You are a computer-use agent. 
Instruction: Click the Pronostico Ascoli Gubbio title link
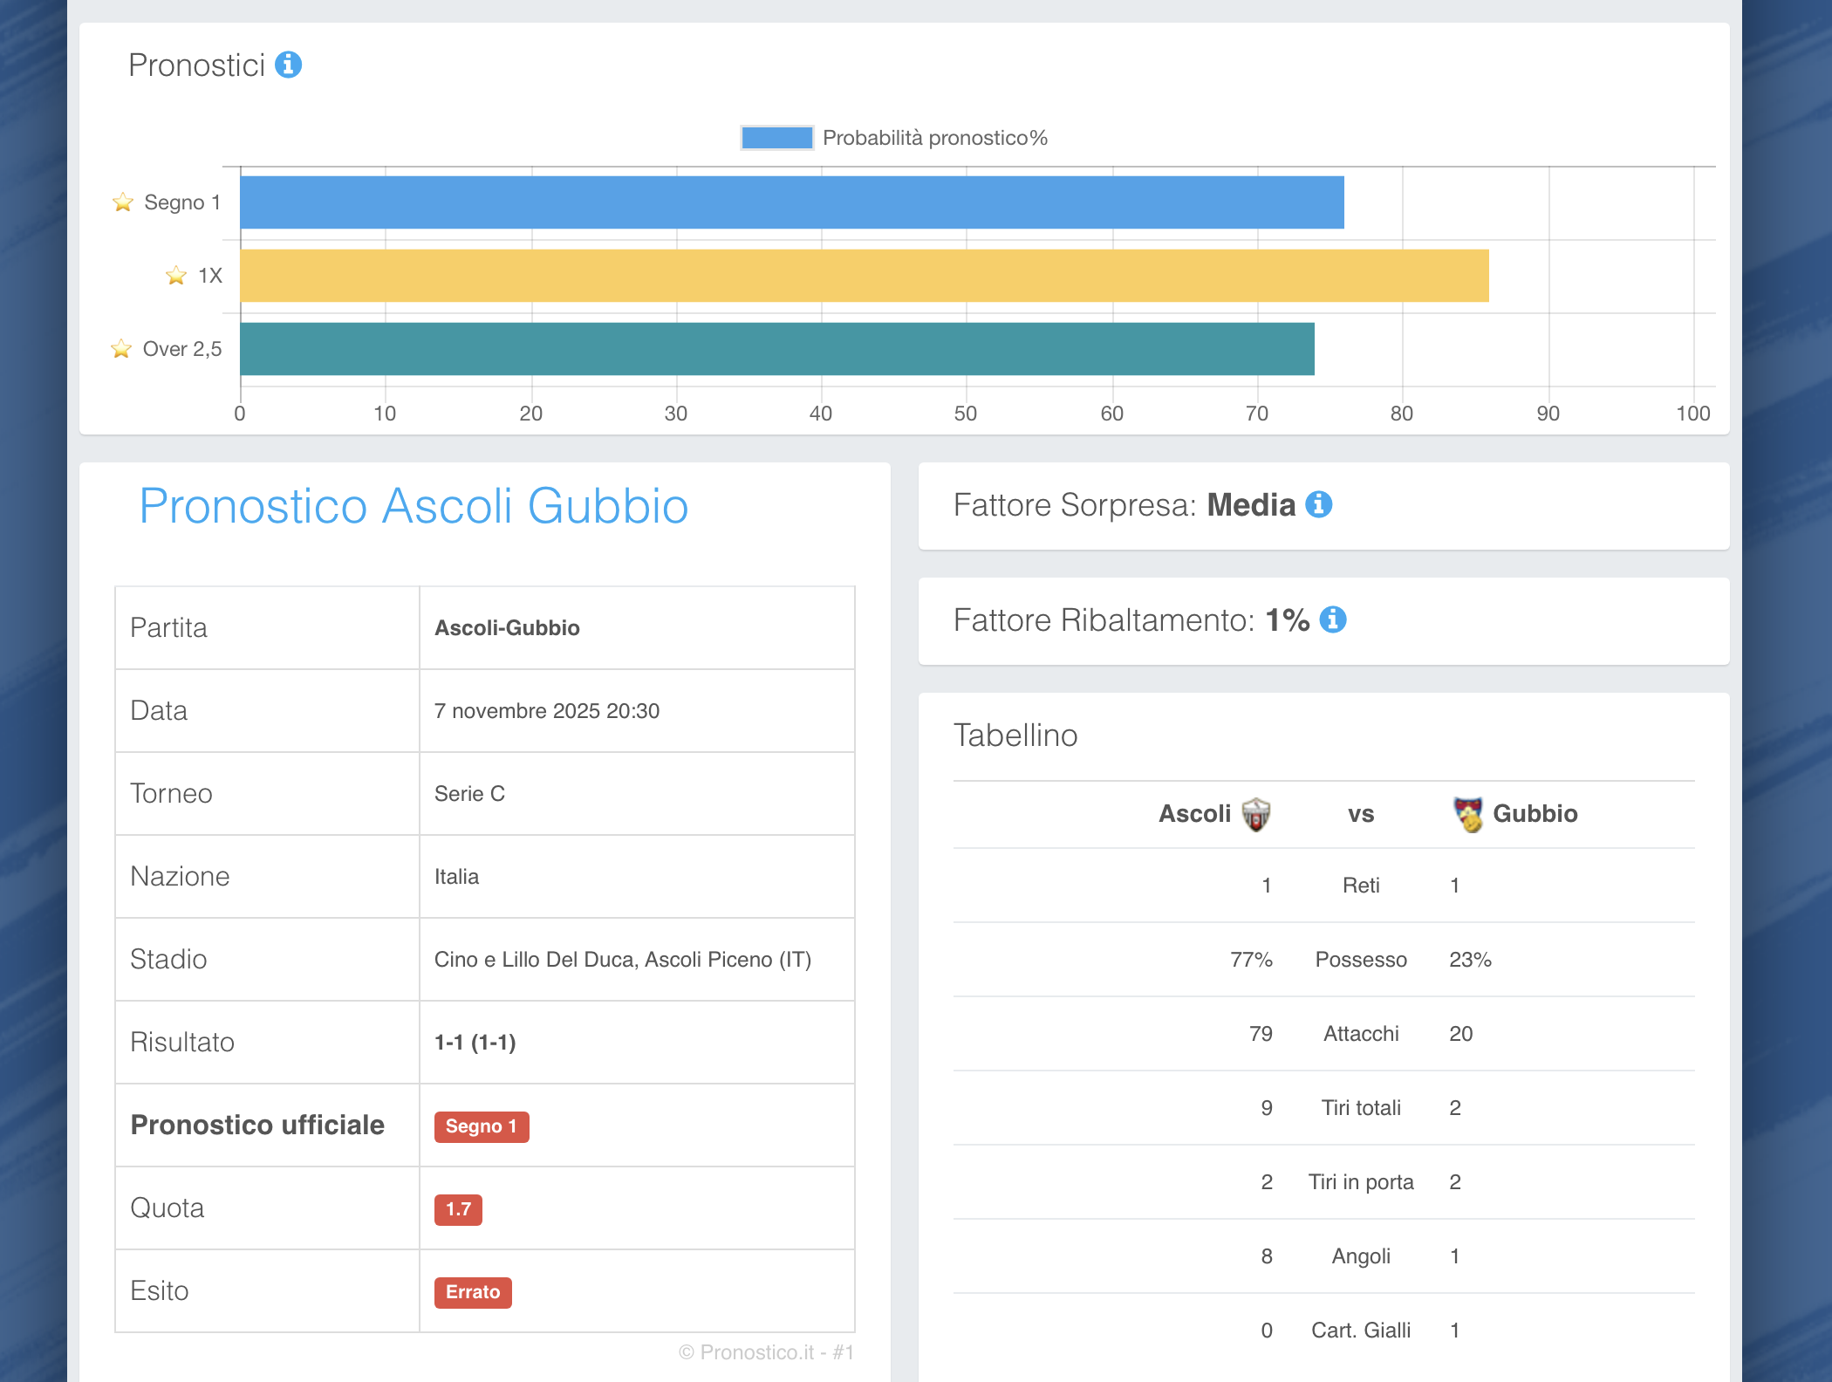[414, 506]
